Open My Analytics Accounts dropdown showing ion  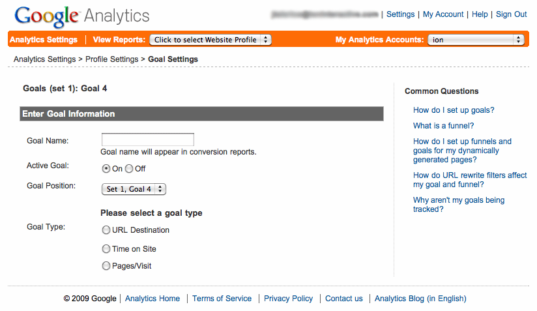(x=476, y=40)
